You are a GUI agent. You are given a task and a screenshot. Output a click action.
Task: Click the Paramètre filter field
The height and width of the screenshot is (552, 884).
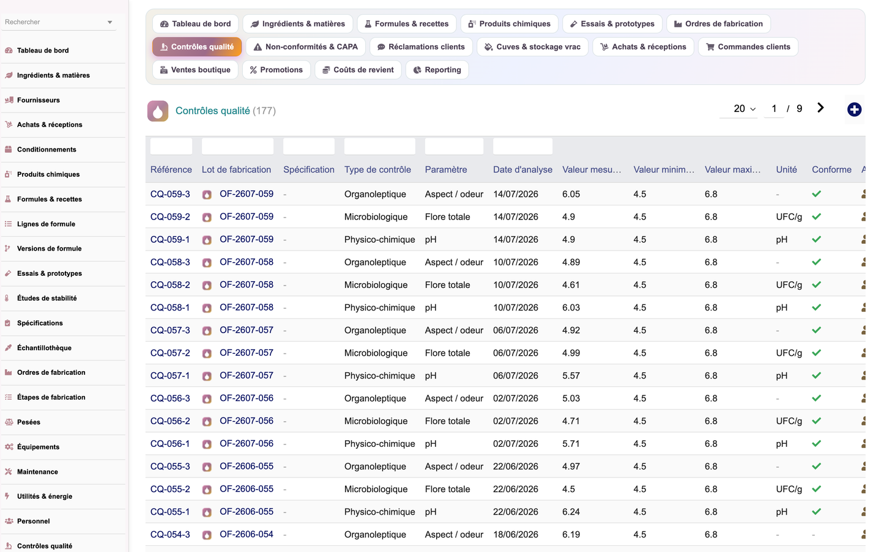[x=455, y=146]
